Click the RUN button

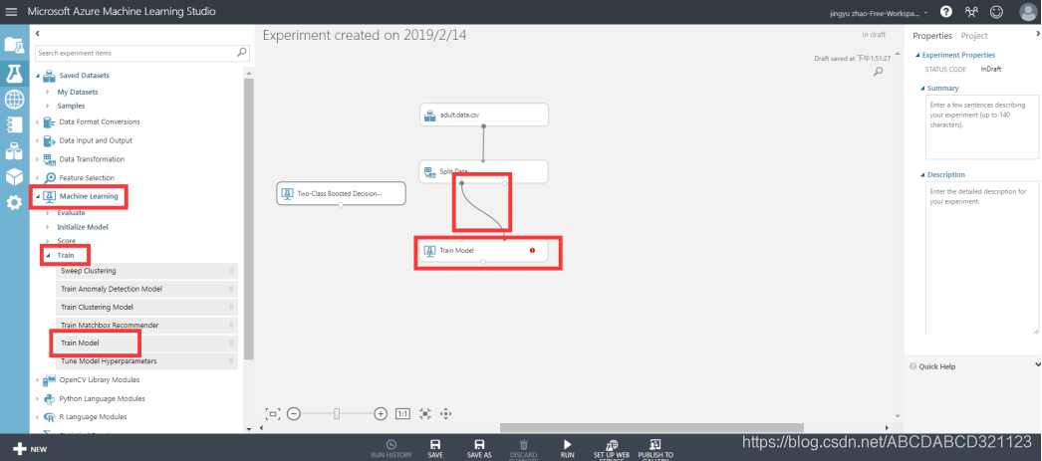(x=568, y=448)
